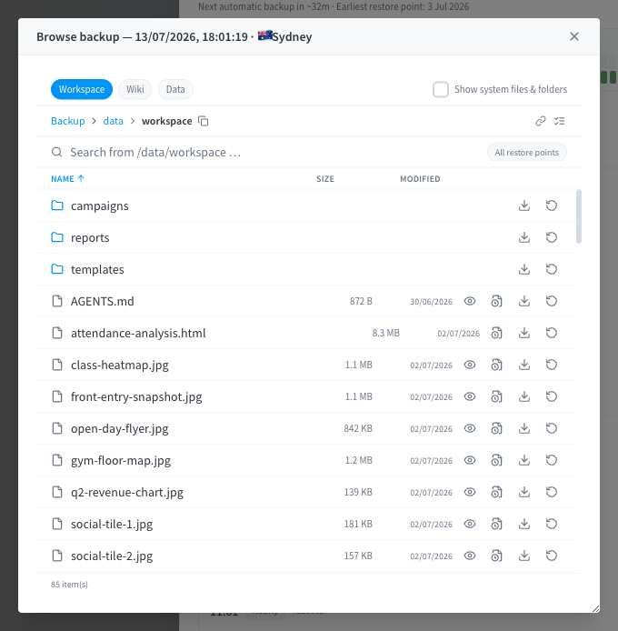This screenshot has height=631, width=618.
Task: Go to data breadcrumb folder
Action: tap(113, 121)
